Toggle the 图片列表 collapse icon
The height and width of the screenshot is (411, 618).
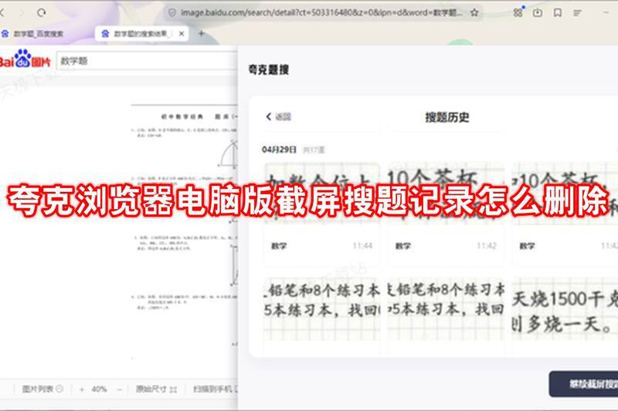click(59, 389)
